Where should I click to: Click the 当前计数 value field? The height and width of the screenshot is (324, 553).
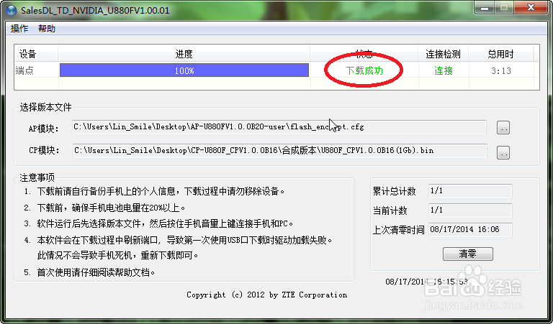click(470, 210)
